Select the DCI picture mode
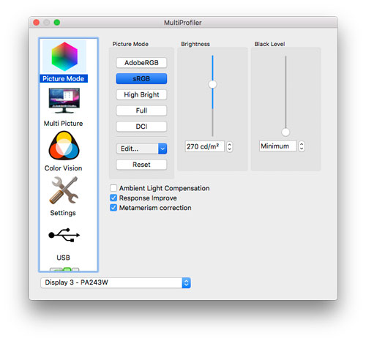Screen dimensions: 366x341 (141, 127)
